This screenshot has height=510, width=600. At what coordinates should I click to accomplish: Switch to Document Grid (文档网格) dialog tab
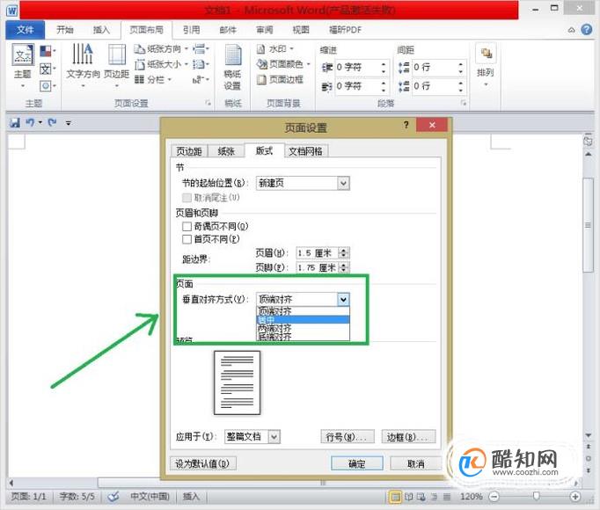pyautogui.click(x=305, y=151)
